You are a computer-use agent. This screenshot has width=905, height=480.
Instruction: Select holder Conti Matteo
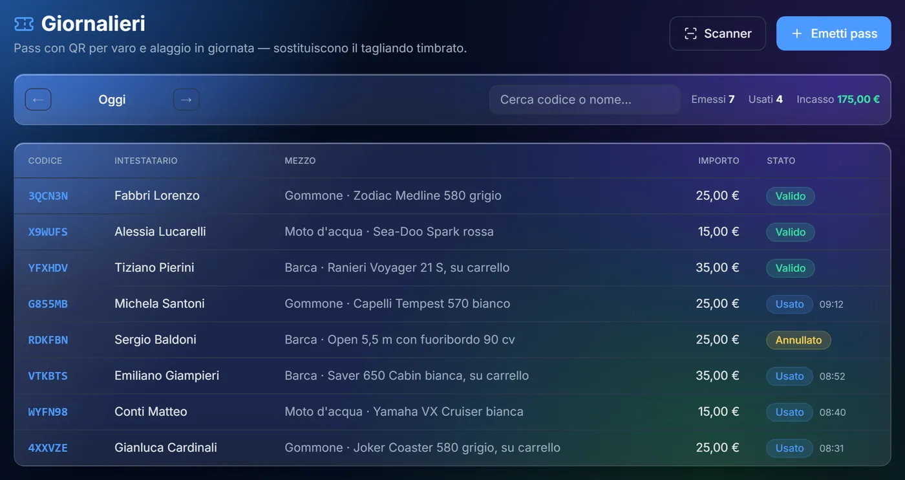click(151, 411)
